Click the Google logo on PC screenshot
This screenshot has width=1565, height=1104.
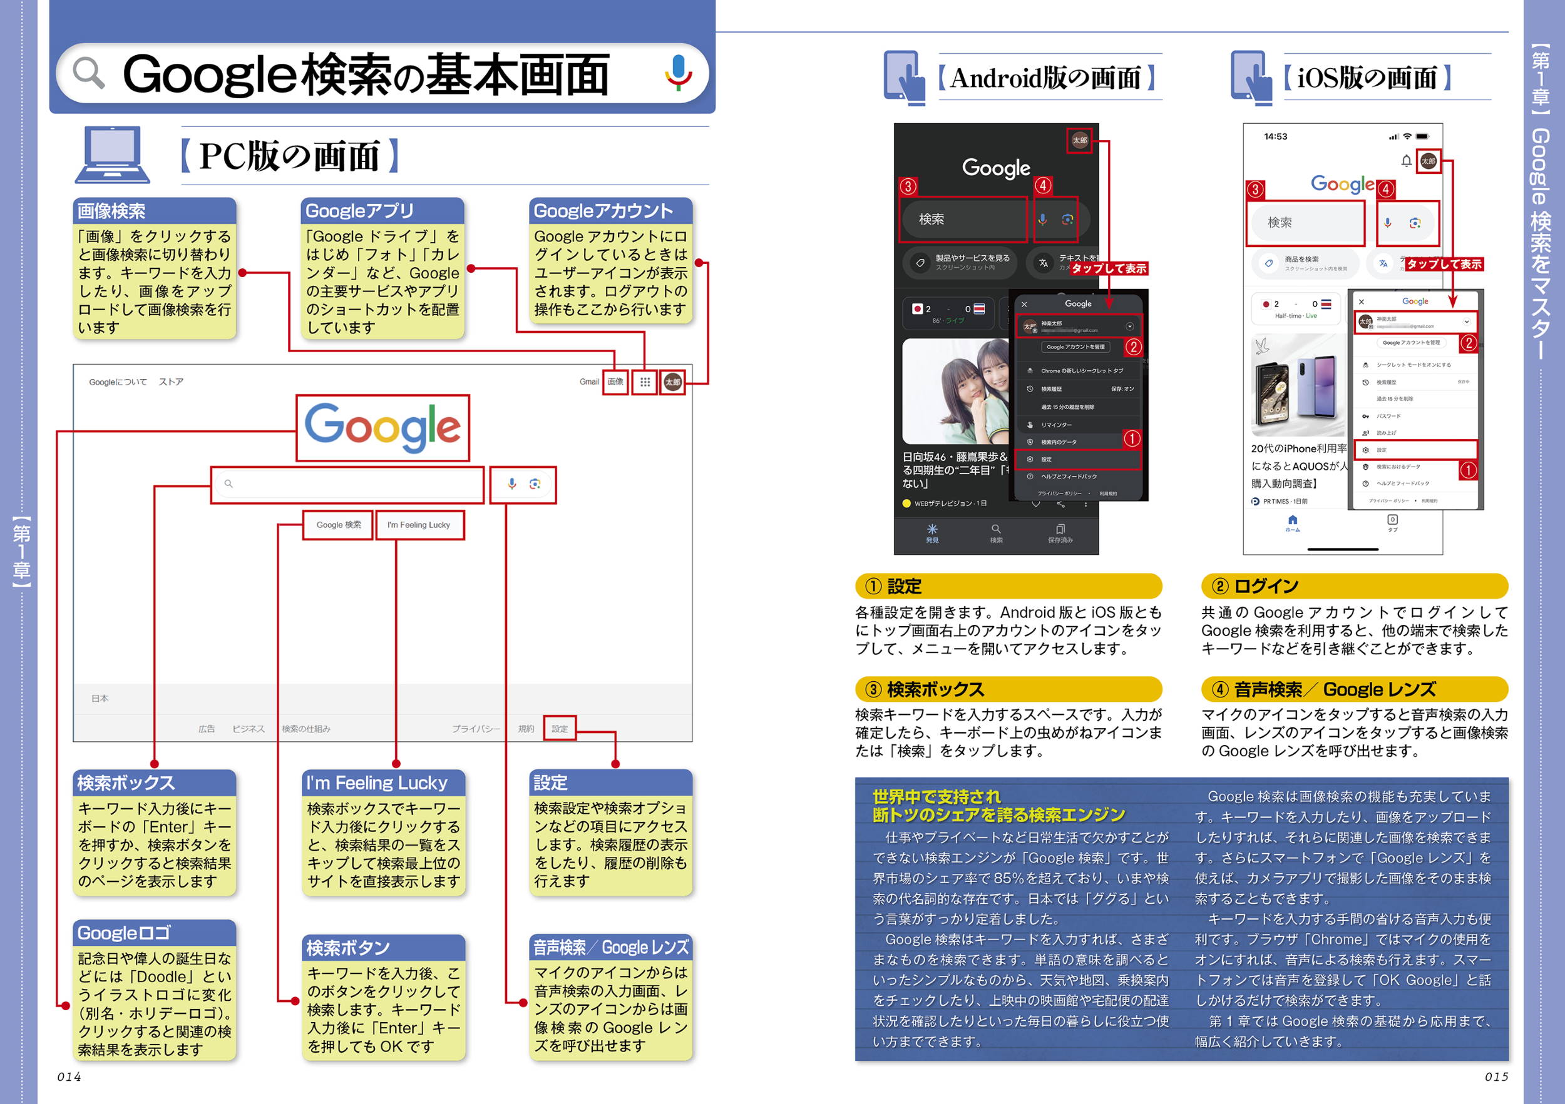coord(382,427)
